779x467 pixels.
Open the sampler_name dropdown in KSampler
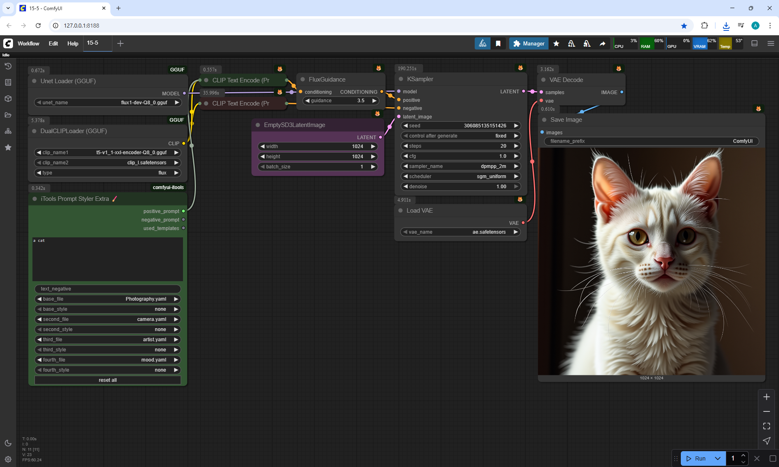point(461,166)
